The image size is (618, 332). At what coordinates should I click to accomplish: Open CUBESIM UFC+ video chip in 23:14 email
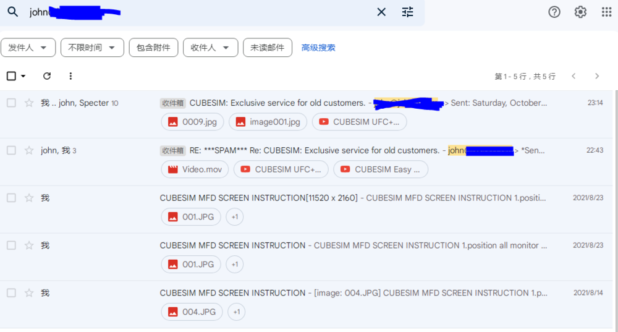(360, 122)
